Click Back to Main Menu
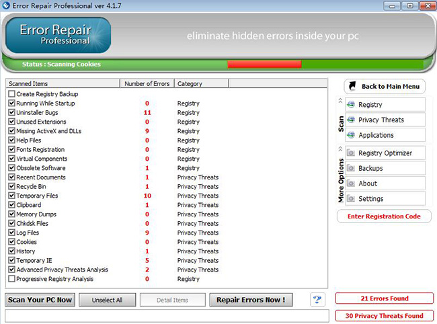Viewport: 437px width, 324px height. click(x=385, y=86)
